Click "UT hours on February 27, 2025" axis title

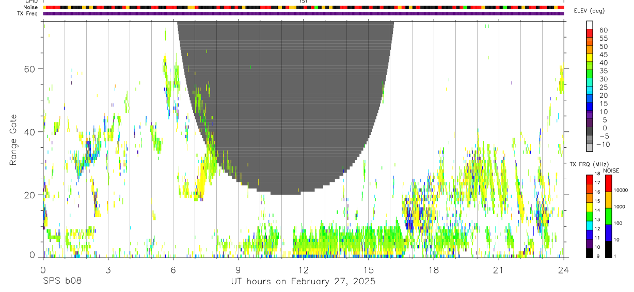point(303,282)
